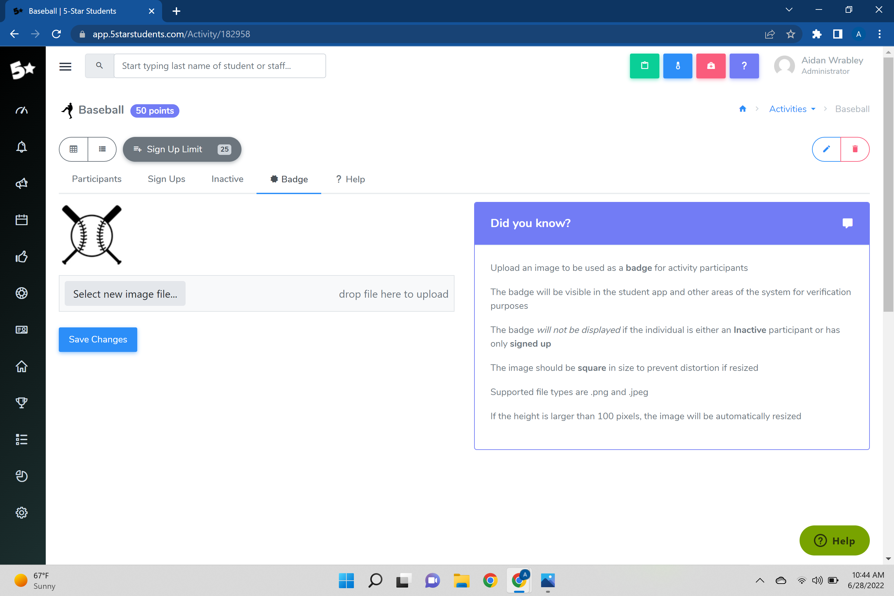Open the Sign Ups tab

tap(166, 179)
